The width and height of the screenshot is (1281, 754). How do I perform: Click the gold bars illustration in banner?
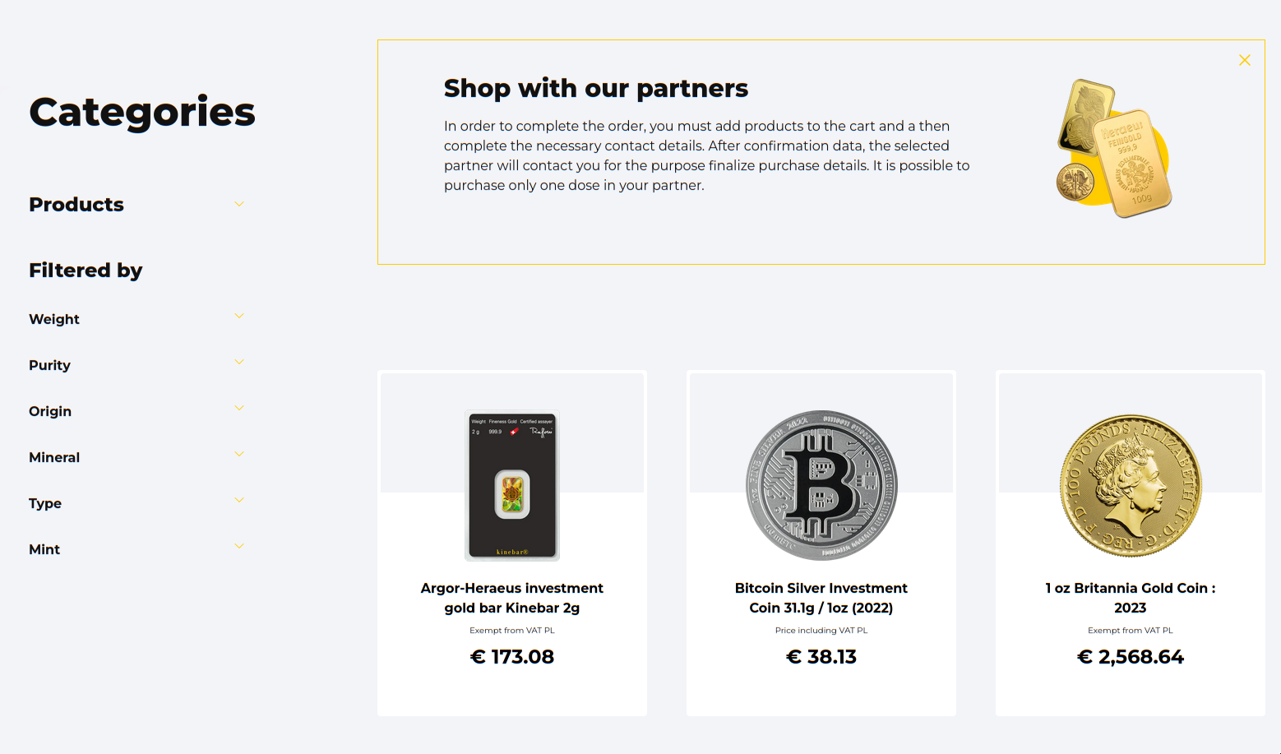1114,149
